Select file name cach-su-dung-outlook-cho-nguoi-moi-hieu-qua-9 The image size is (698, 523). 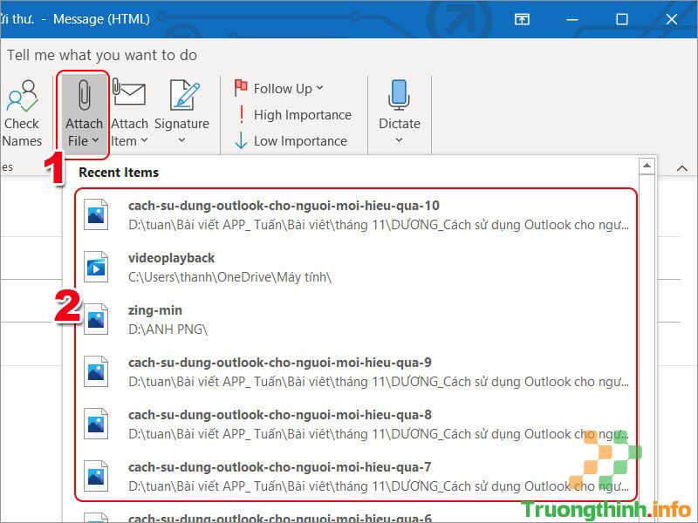tap(279, 363)
